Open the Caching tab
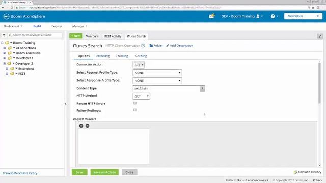Image resolution: width=326 pixels, height=183 pixels. point(141,56)
